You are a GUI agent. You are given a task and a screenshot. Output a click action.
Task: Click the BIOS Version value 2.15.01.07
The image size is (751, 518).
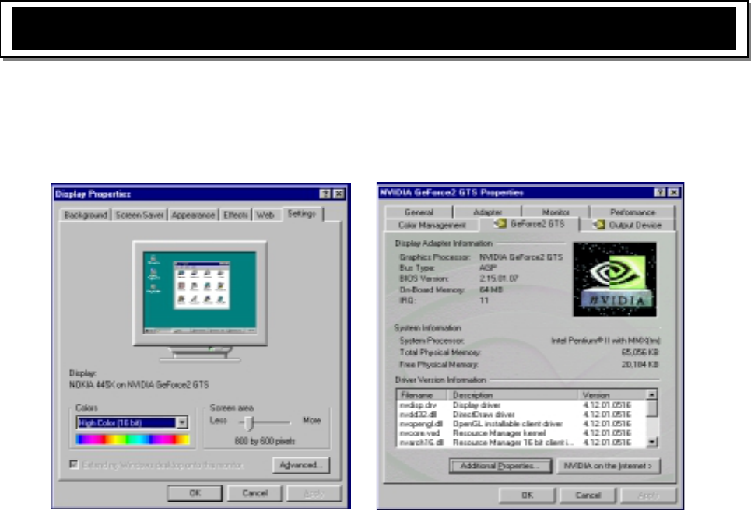(x=499, y=278)
